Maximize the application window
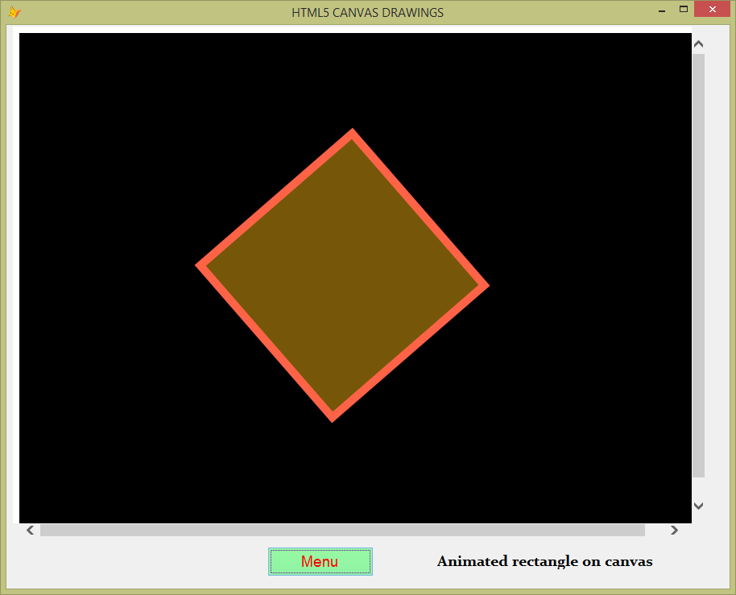 pyautogui.click(x=685, y=10)
